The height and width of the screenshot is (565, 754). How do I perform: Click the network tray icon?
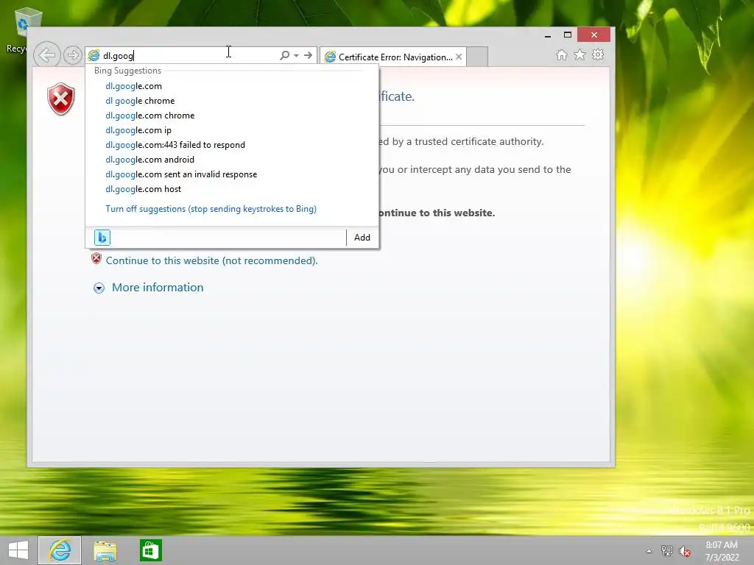coord(666,551)
